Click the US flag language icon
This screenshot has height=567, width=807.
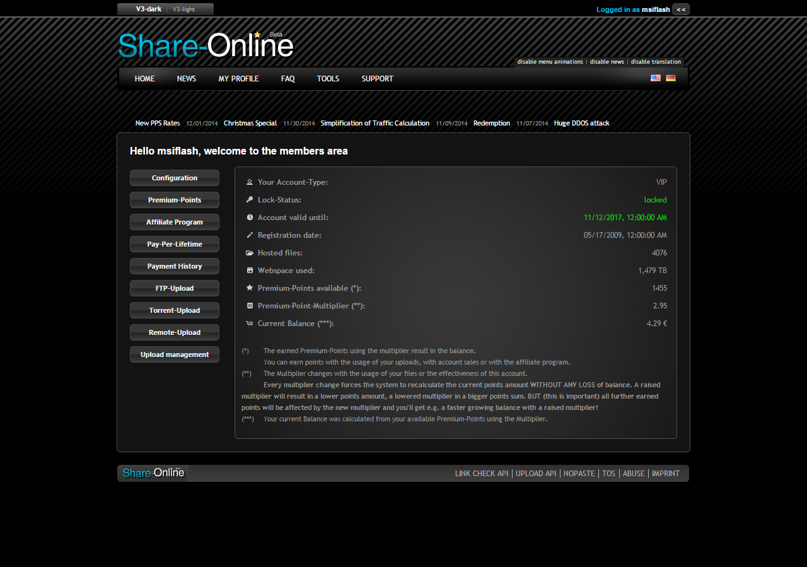[656, 78]
